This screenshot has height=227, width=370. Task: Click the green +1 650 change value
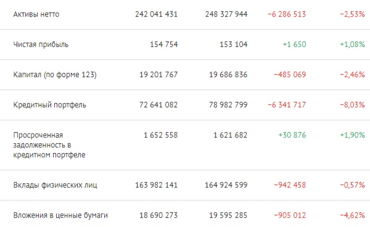pos(294,44)
